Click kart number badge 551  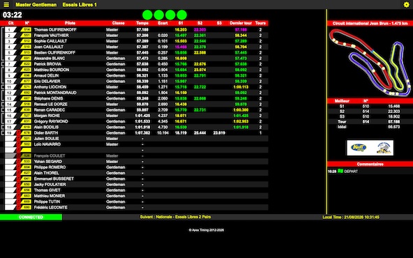(26, 36)
